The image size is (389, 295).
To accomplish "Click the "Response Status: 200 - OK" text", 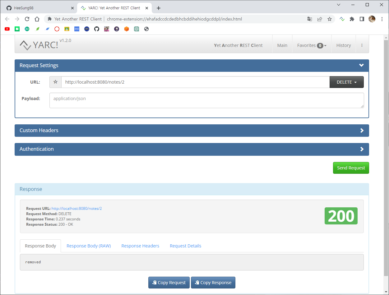I will (x=50, y=224).
